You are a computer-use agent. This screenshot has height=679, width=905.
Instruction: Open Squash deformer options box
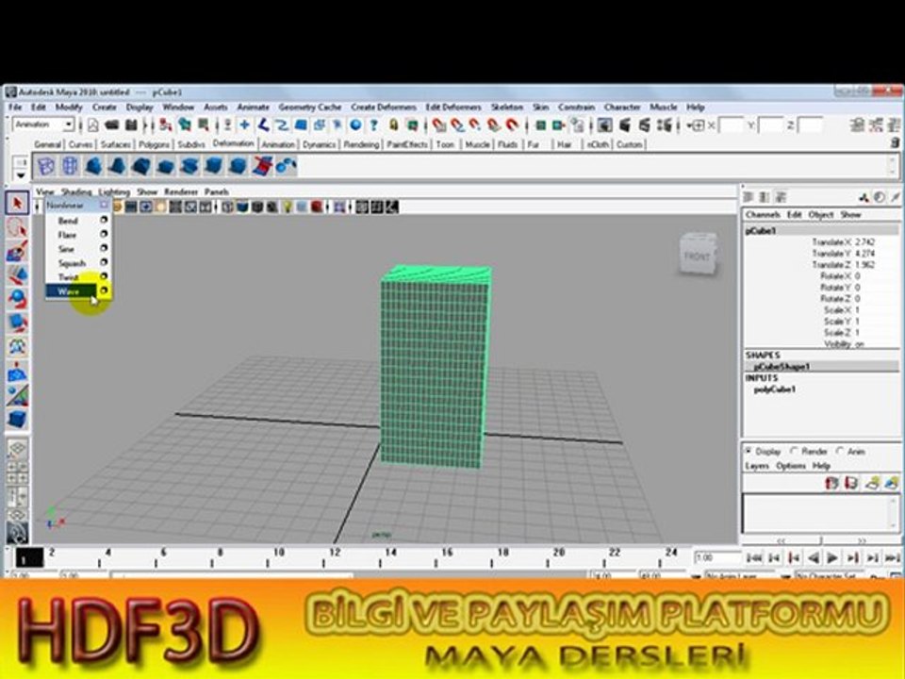[x=104, y=262]
